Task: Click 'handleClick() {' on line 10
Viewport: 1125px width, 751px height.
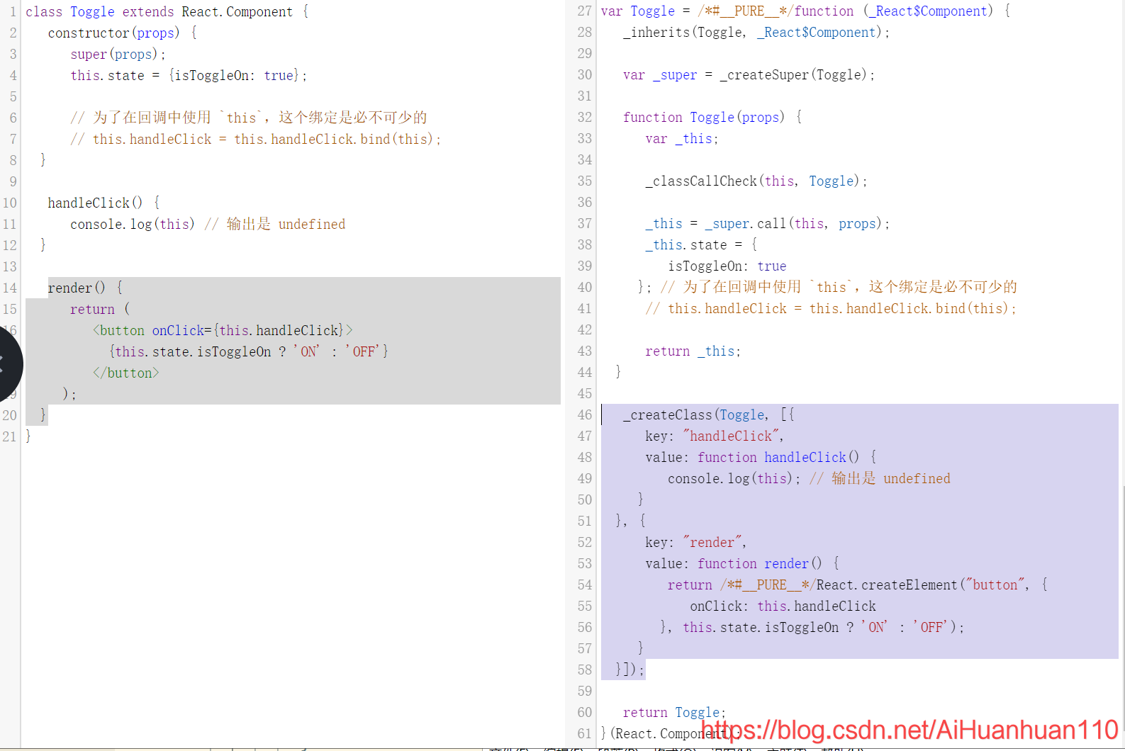Action: click(103, 203)
